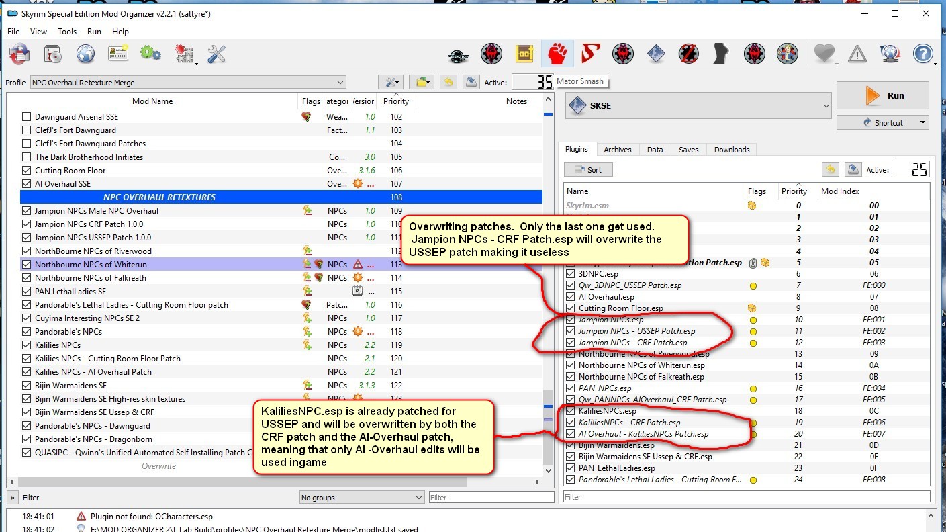Switch to the Archives tab
Screen dimensions: 946x532
click(617, 150)
